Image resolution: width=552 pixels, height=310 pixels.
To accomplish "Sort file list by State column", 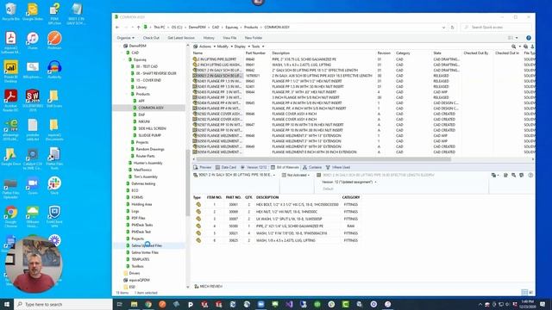I will [437, 53].
